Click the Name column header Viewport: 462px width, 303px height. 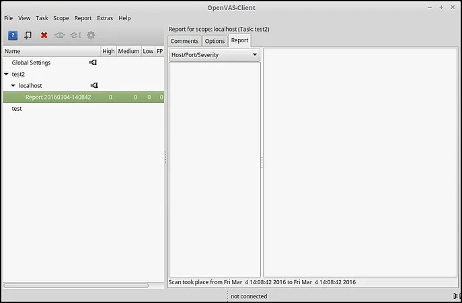coord(52,51)
